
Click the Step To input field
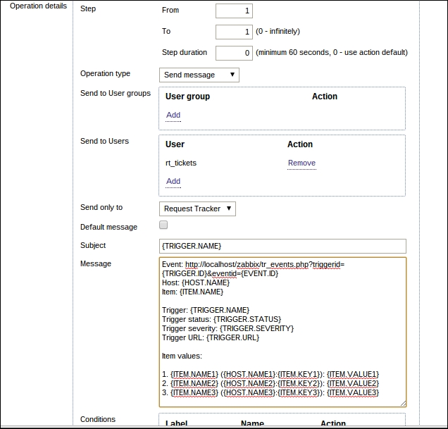tap(233, 32)
